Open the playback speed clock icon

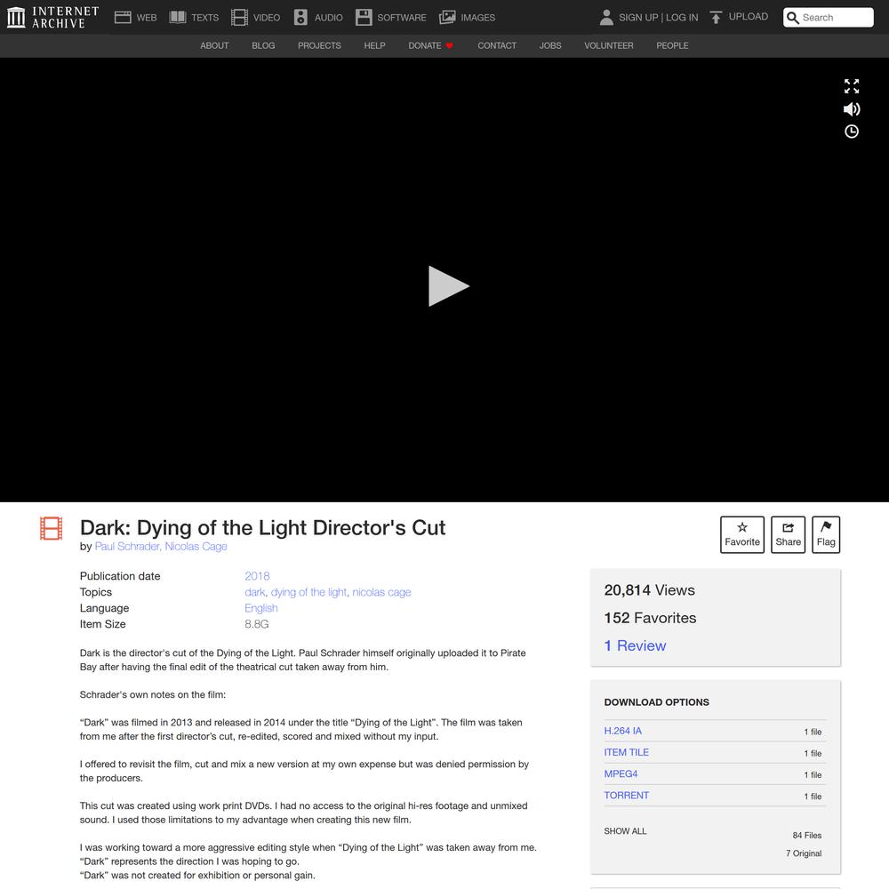click(x=851, y=132)
